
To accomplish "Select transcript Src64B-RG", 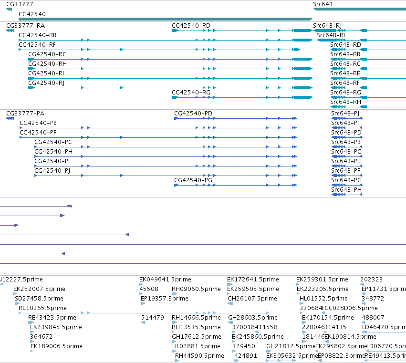I will [345, 93].
